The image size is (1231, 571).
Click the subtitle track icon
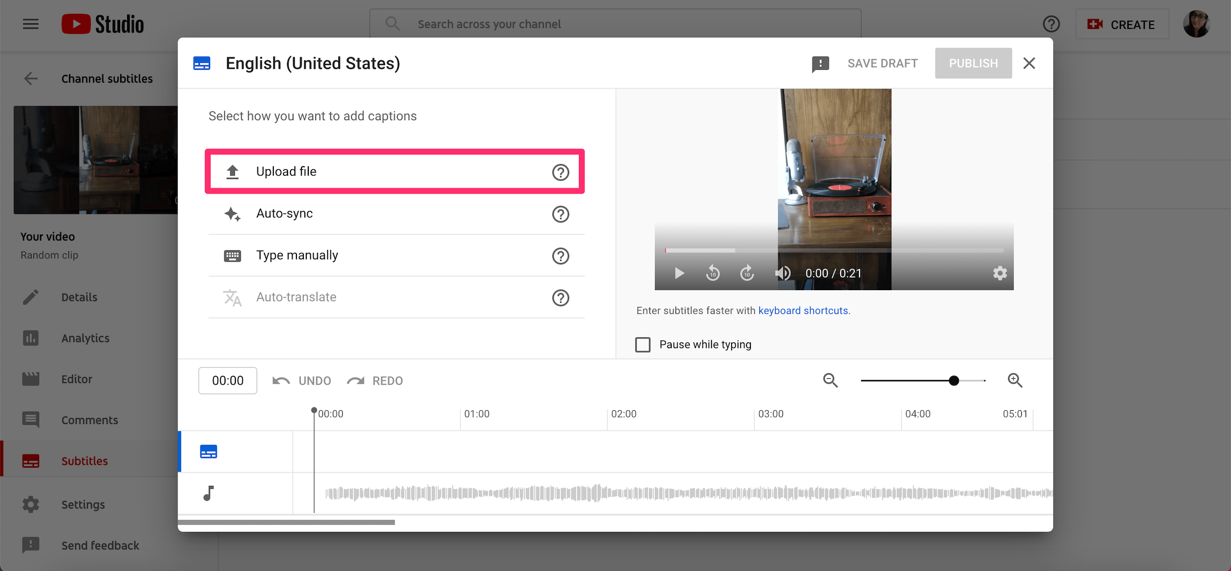209,451
